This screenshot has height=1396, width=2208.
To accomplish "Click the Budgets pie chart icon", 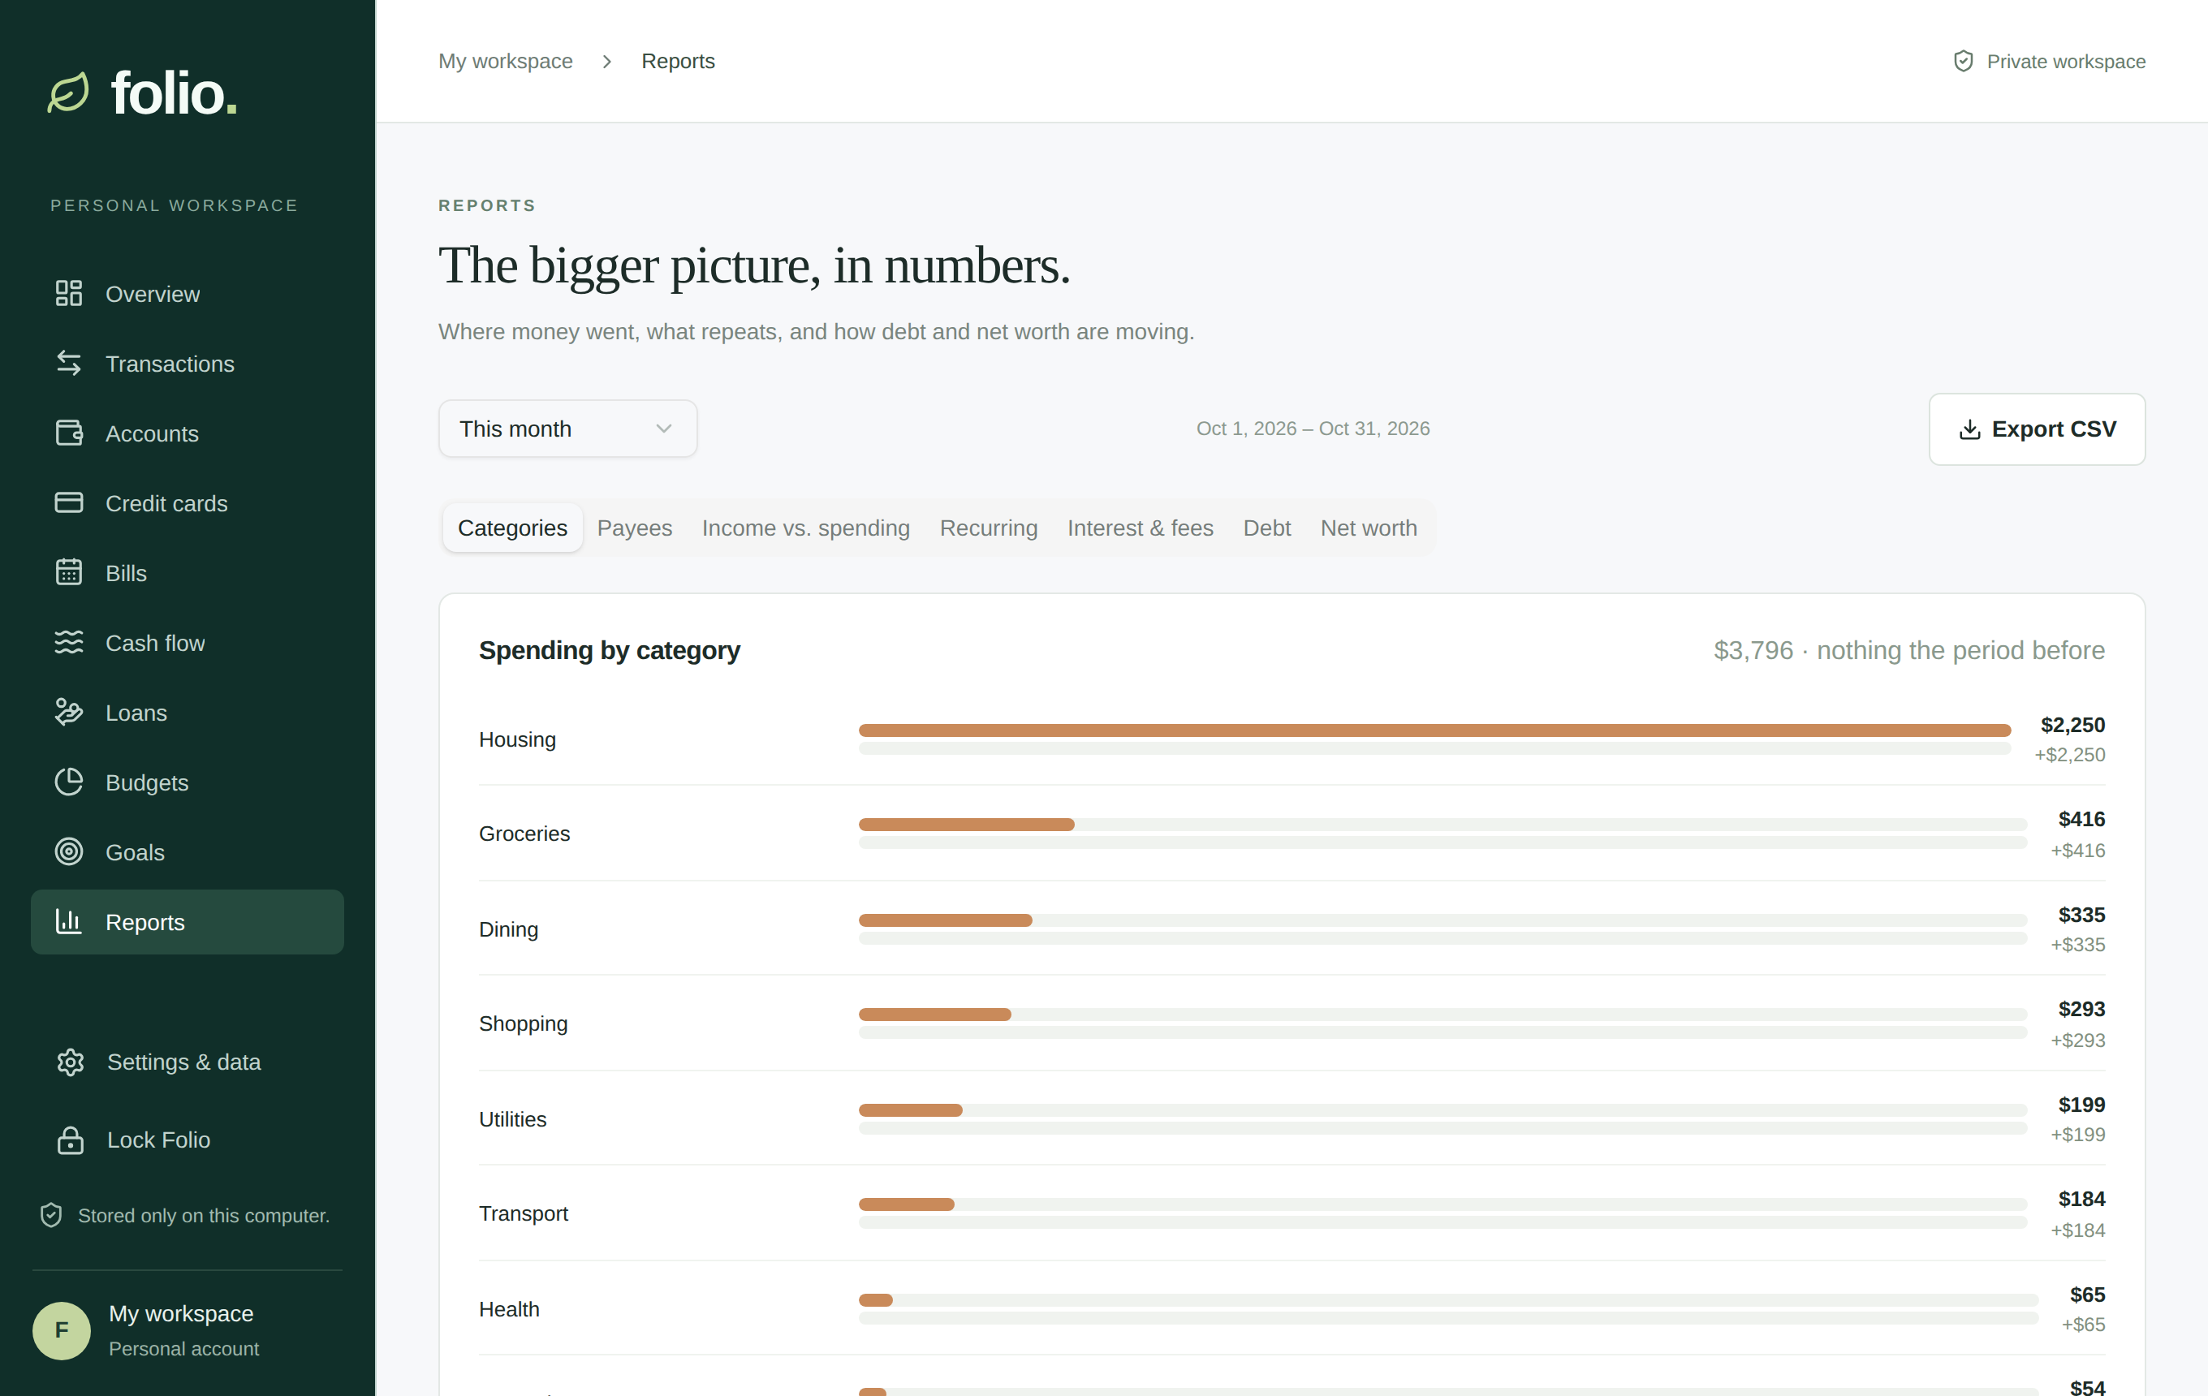I will 69,782.
